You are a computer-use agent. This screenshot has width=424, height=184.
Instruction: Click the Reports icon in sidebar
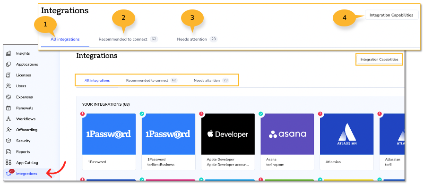(x=9, y=151)
